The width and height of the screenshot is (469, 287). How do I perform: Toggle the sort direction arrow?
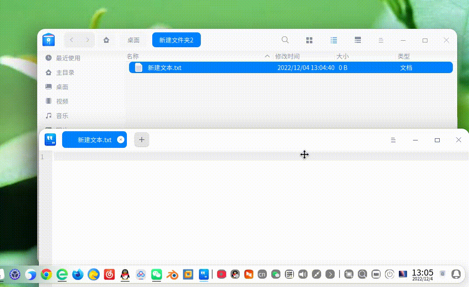pos(267,56)
